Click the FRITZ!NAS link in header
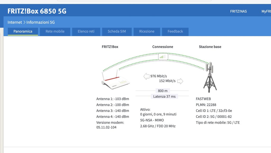This screenshot has width=271, height=153. 238,11
